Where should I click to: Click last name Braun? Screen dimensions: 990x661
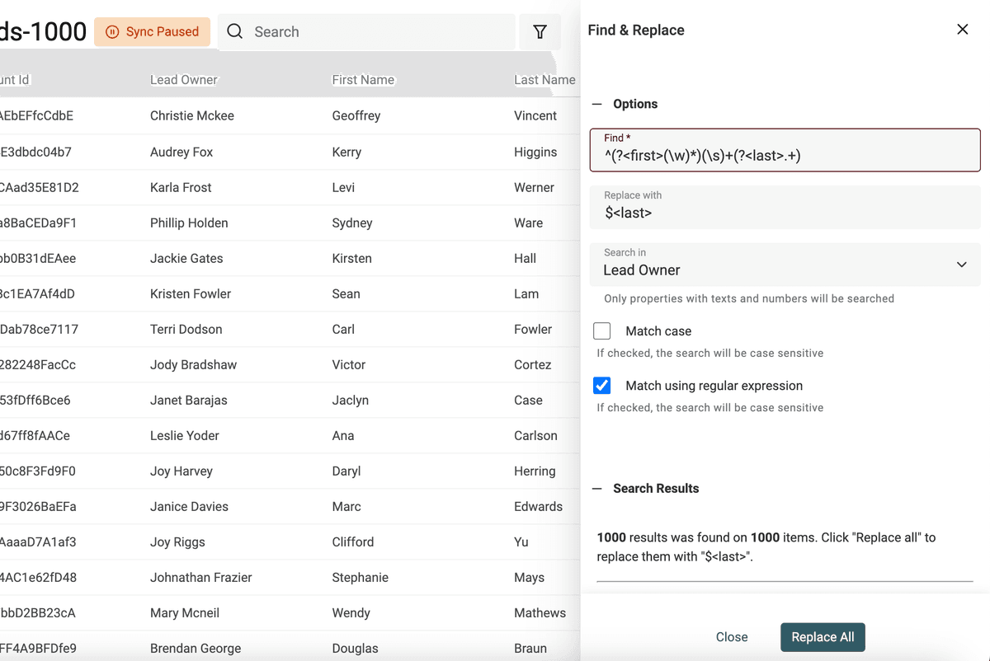530,649
